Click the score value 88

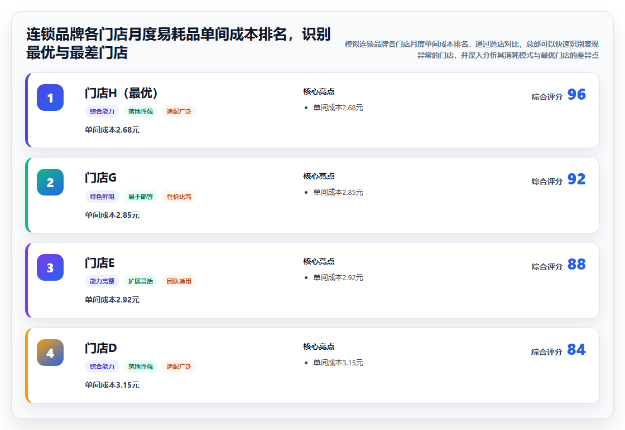click(x=576, y=265)
